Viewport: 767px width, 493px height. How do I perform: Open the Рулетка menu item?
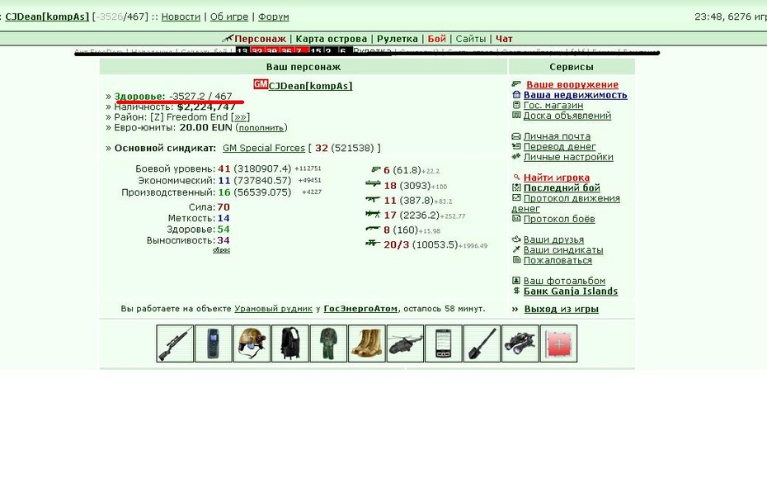pos(398,39)
